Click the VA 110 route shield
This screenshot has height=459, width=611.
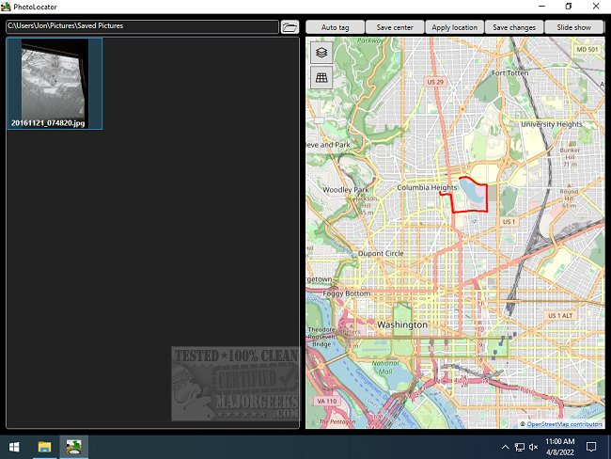click(x=326, y=401)
